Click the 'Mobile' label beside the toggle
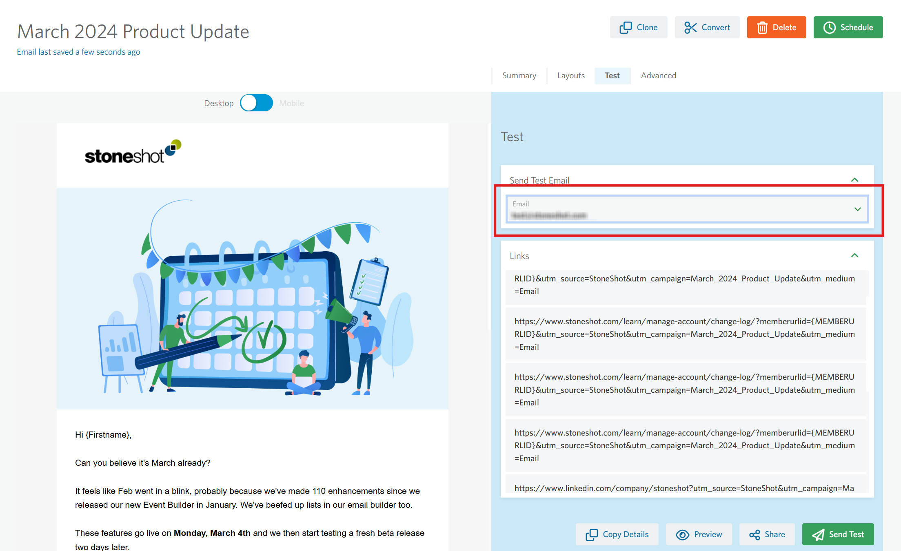The image size is (901, 551). (x=291, y=103)
